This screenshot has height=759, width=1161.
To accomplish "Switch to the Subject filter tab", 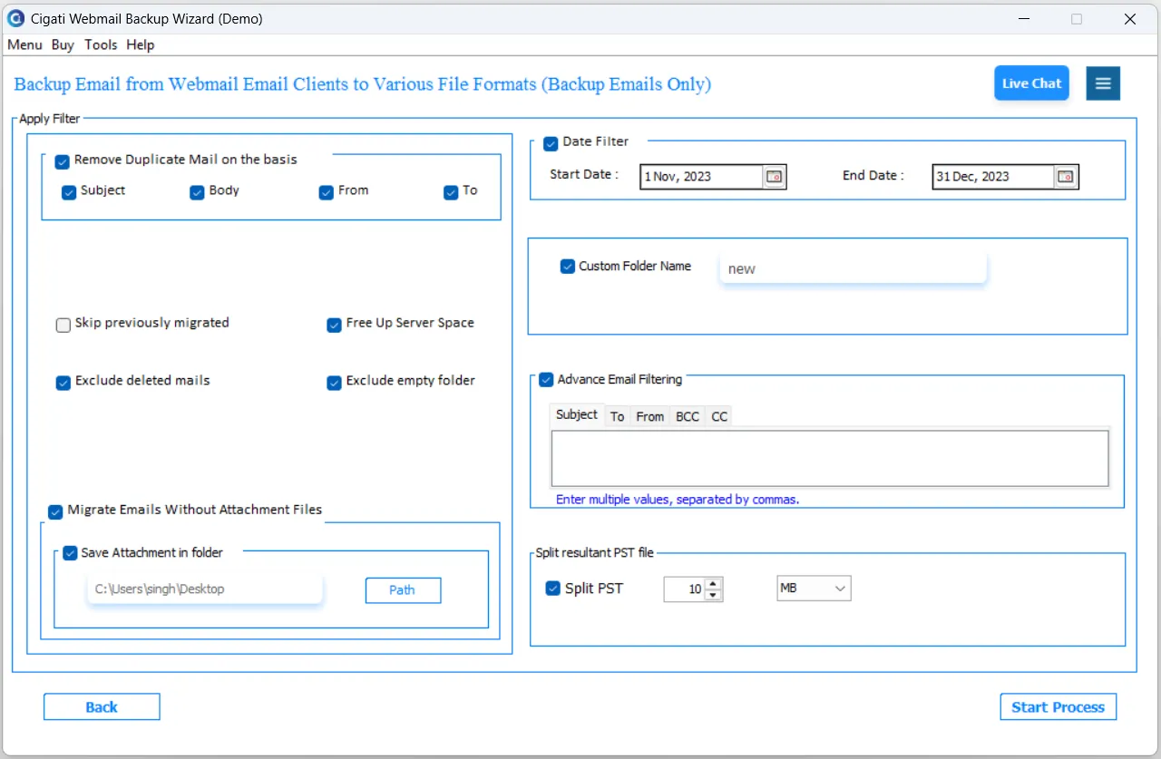I will click(577, 414).
